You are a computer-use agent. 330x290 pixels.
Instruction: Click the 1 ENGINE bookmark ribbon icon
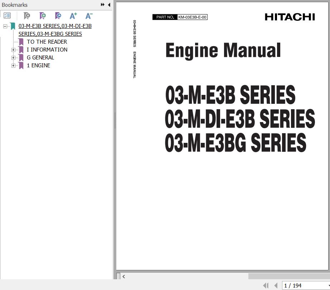[x=21, y=66]
